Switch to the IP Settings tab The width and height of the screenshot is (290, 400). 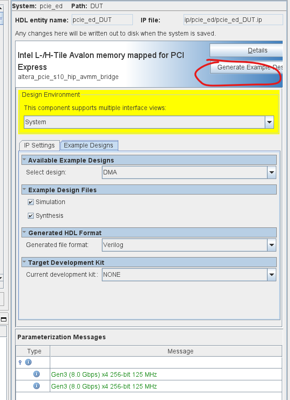coord(39,145)
